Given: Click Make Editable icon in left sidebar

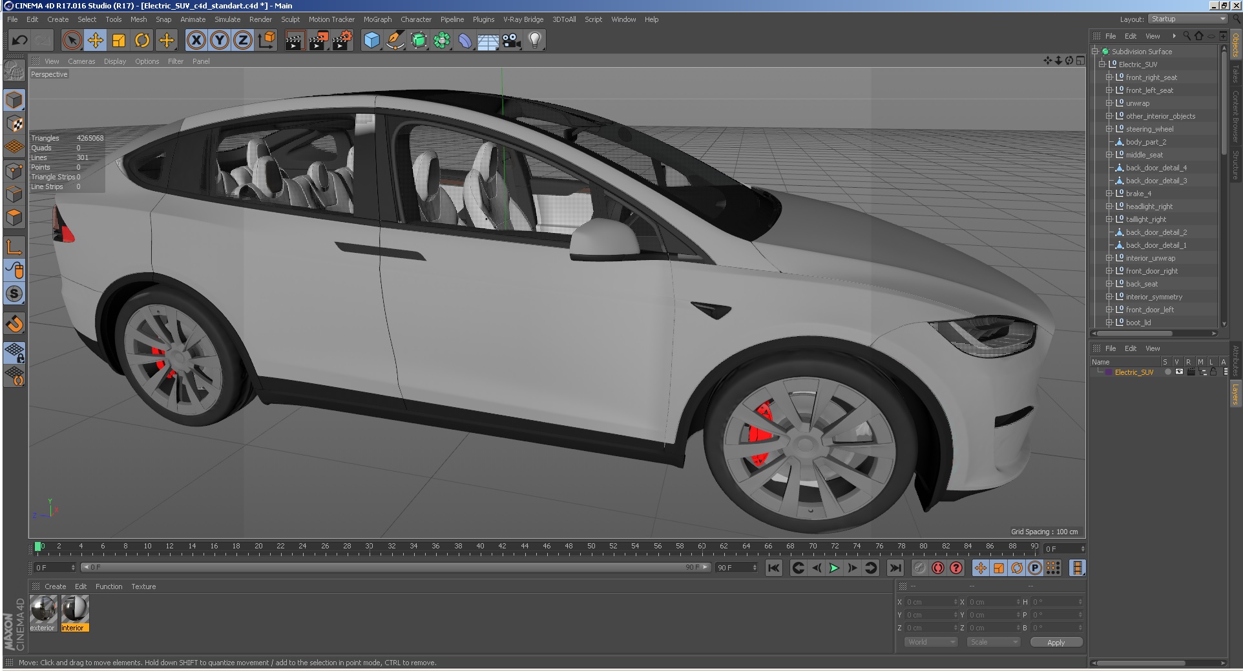Looking at the screenshot, I should pos(14,71).
